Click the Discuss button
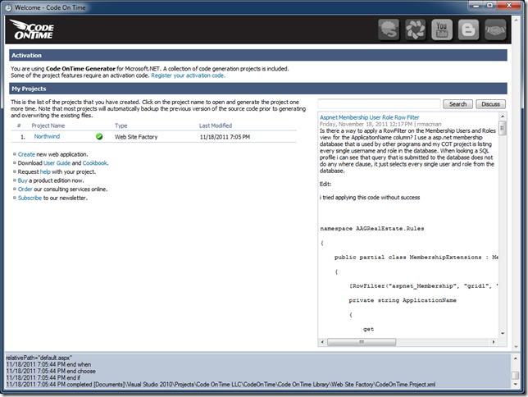 [490, 104]
